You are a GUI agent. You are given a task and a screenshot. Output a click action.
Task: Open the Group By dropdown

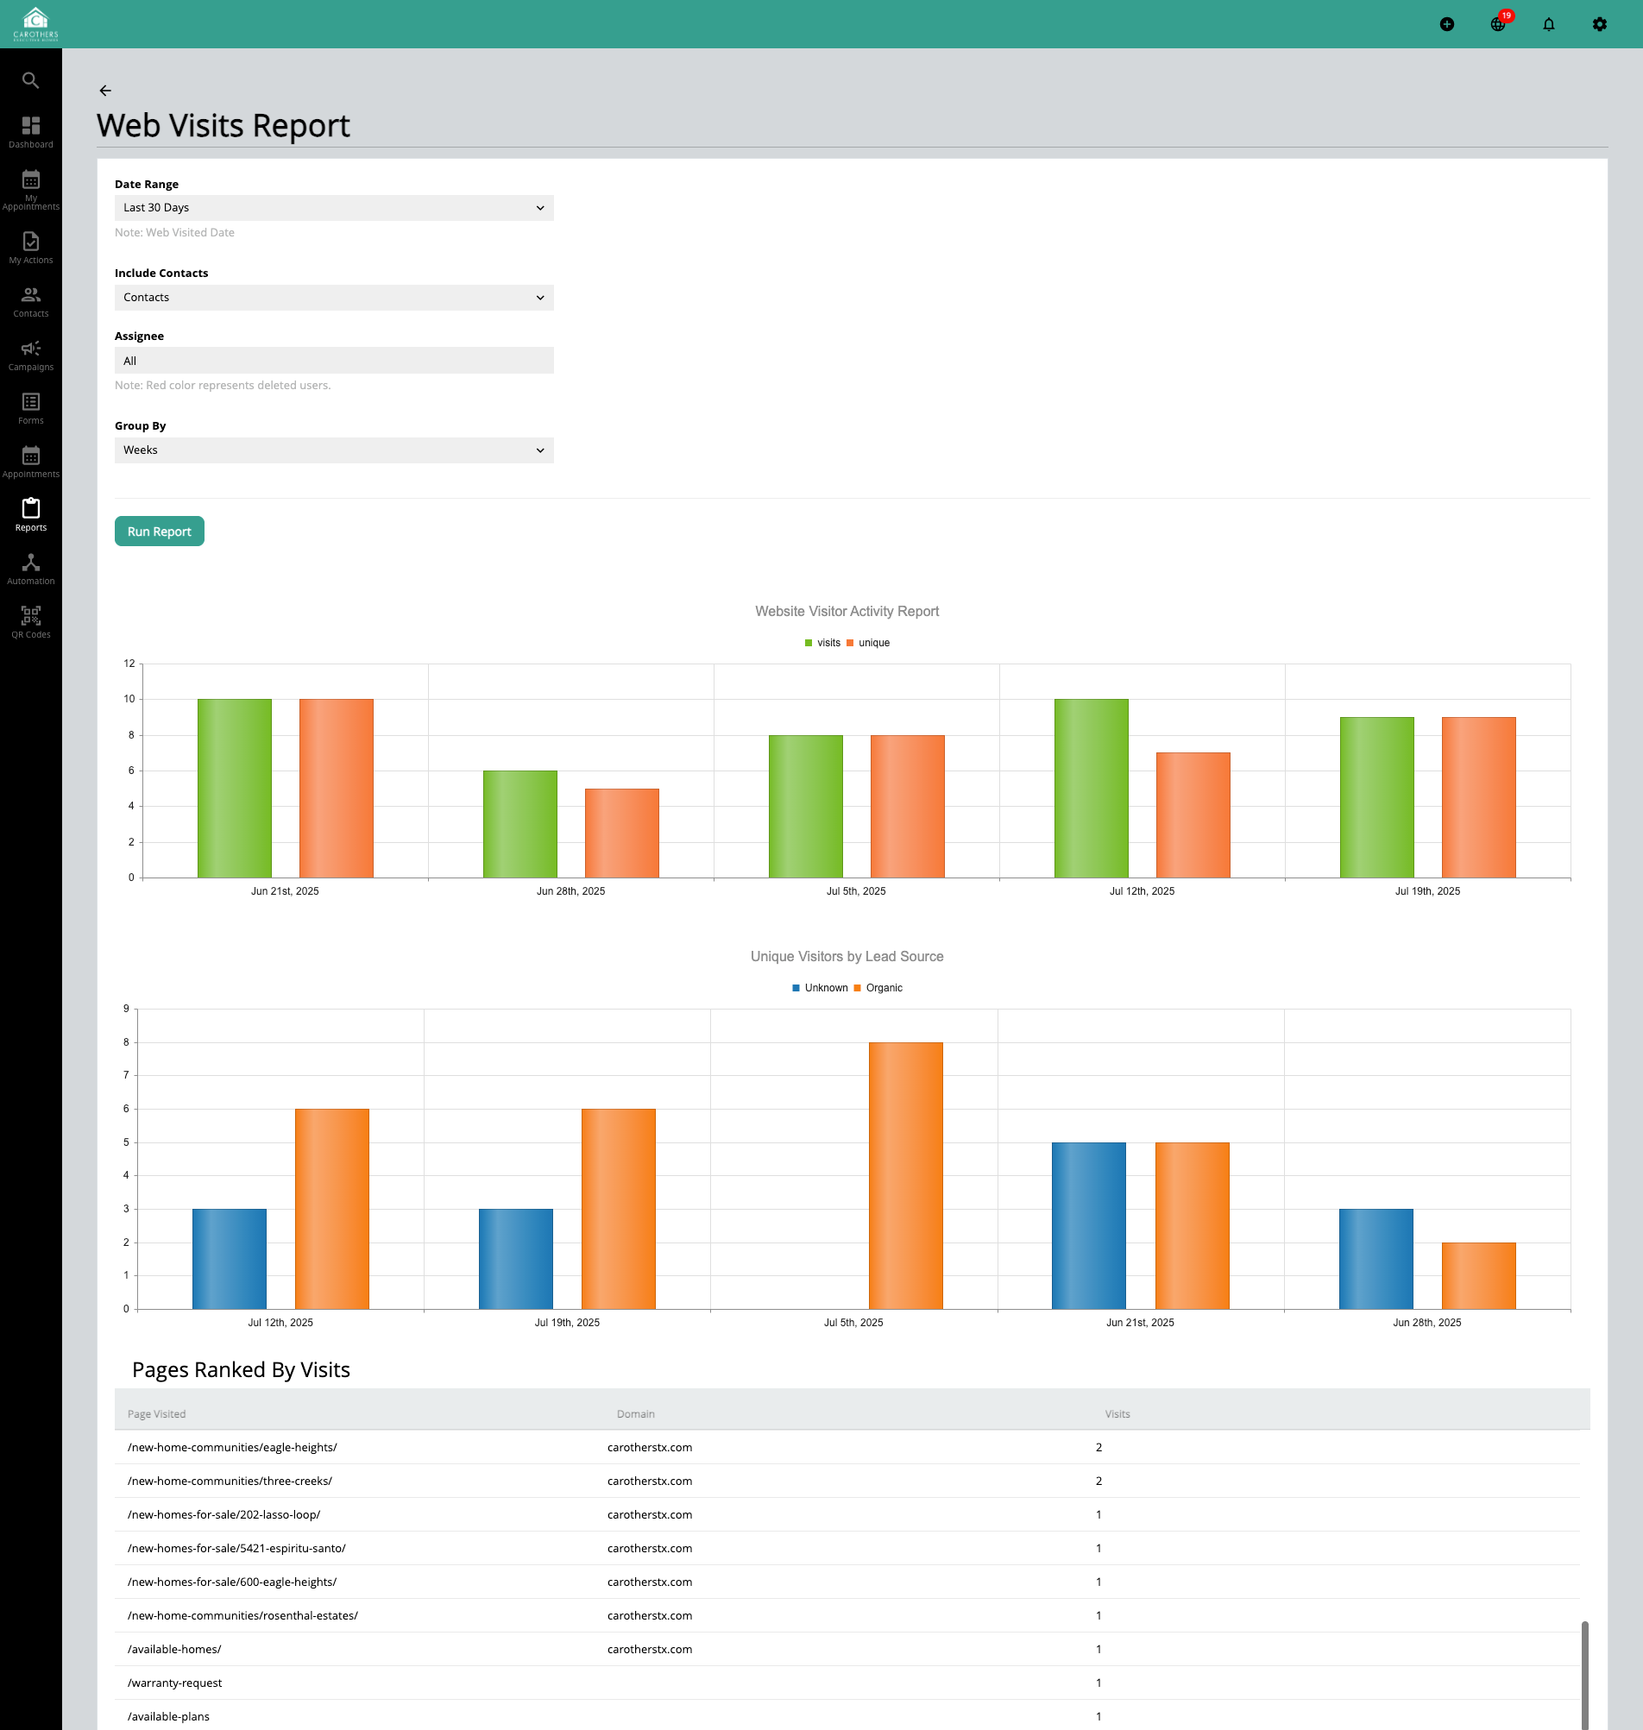(x=334, y=450)
